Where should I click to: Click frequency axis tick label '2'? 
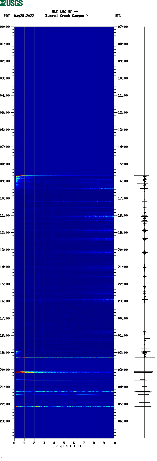point(34,443)
